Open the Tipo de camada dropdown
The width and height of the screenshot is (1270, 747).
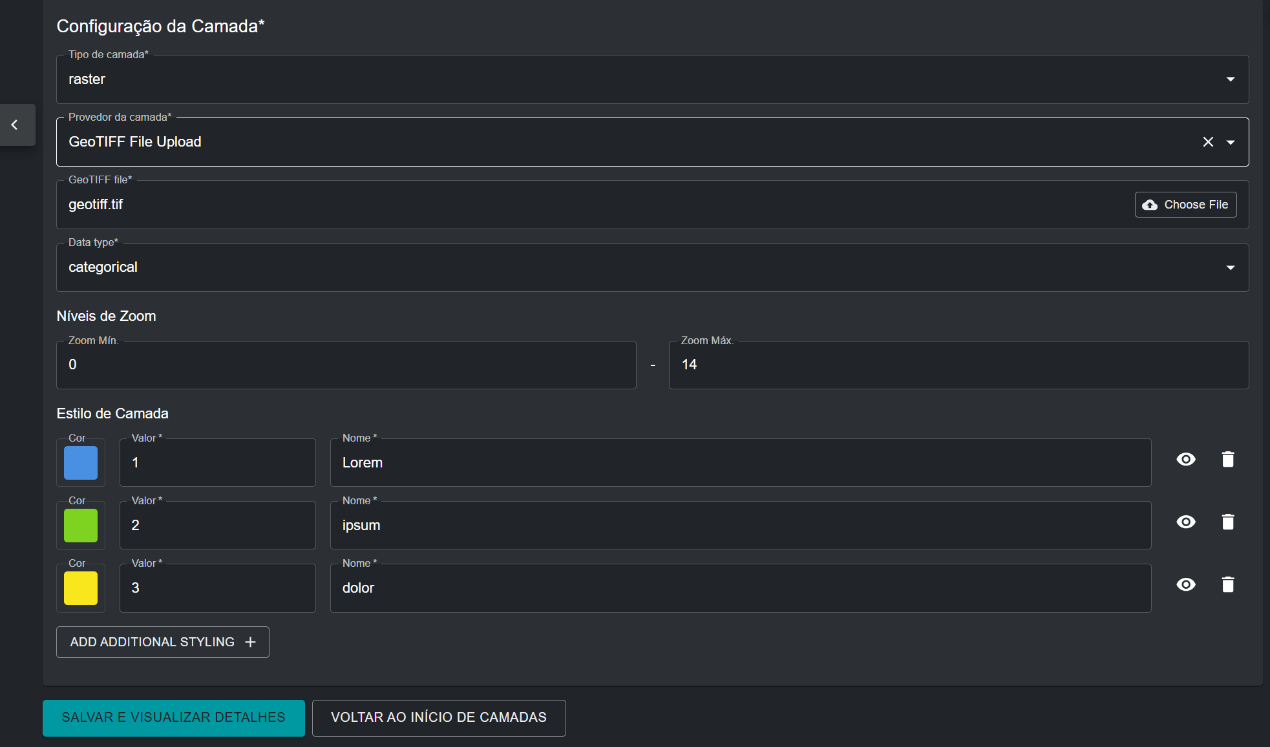click(1230, 79)
